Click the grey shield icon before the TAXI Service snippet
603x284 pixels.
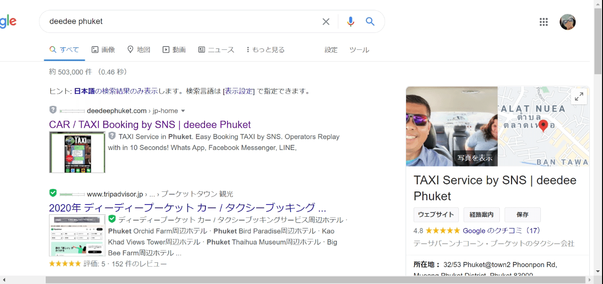[112, 136]
